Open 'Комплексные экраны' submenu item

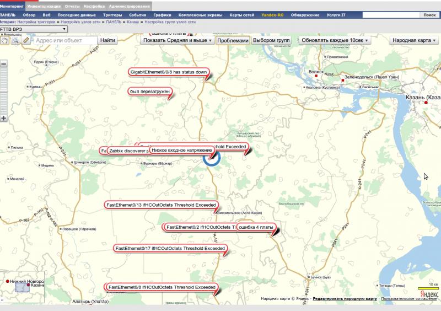pyautogui.click(x=200, y=15)
